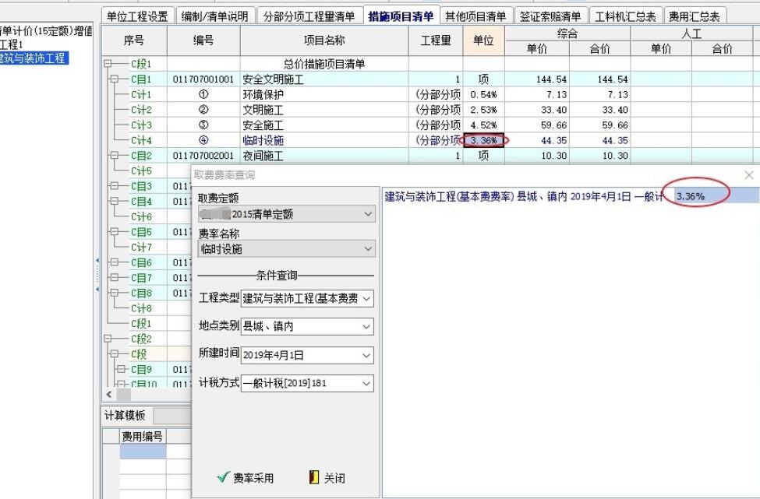Click the horizontal scrollbar left arrow
760x499 pixels.
(x=108, y=395)
